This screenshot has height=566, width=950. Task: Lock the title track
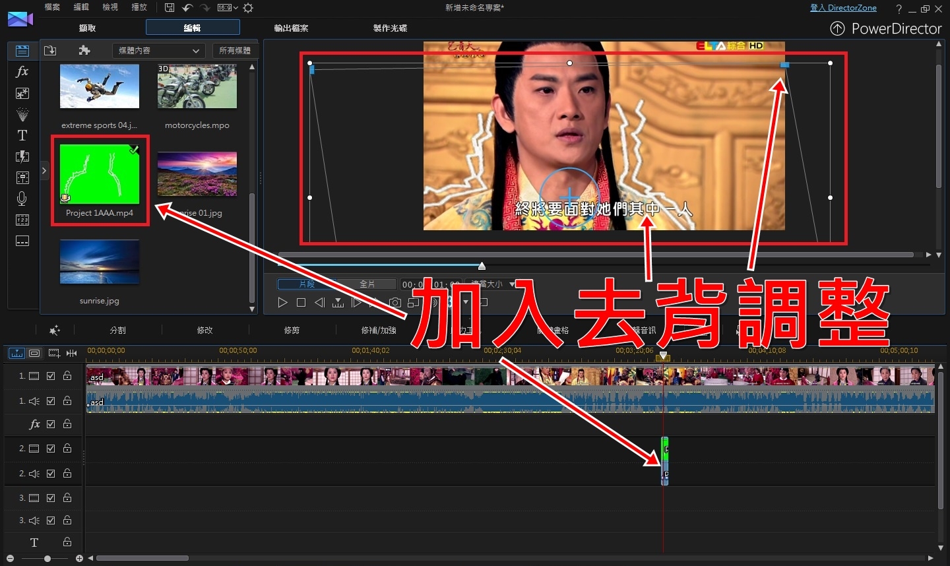point(67,542)
